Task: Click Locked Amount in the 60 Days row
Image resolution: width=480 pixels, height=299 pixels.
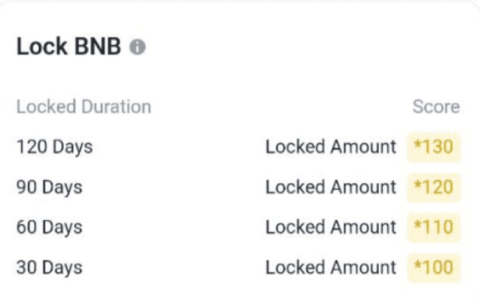Action: coord(331,227)
